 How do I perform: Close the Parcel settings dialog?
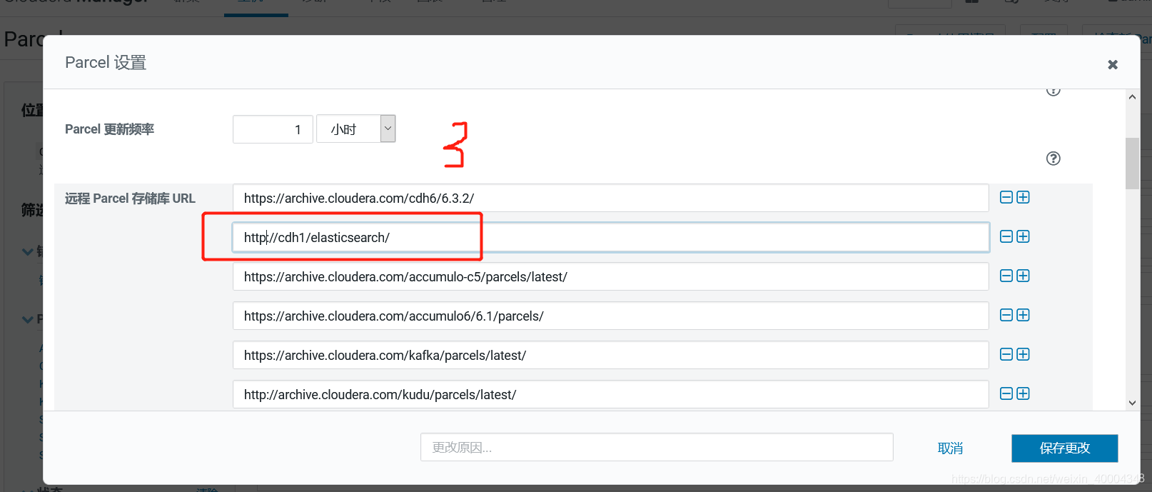coord(1112,65)
